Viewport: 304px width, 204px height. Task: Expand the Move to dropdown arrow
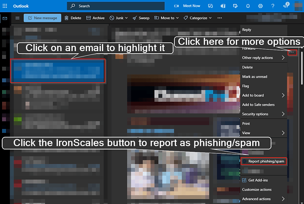point(177,18)
